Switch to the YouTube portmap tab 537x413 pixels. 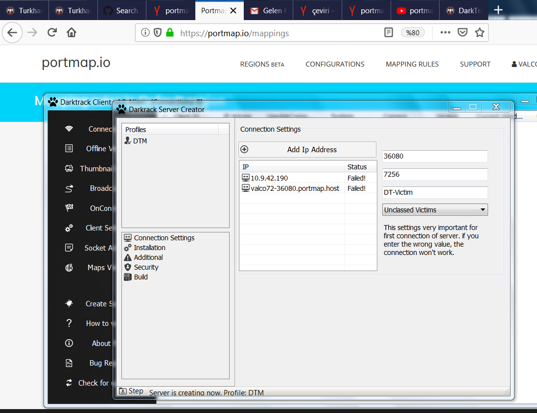pyautogui.click(x=415, y=11)
